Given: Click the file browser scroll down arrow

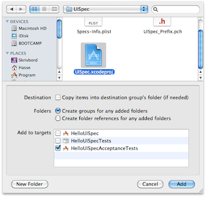Looking at the screenshot, I should point(200,78).
